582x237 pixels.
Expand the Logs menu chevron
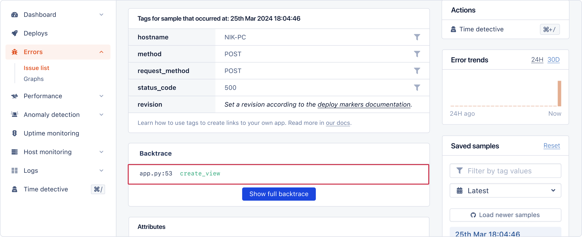(102, 171)
